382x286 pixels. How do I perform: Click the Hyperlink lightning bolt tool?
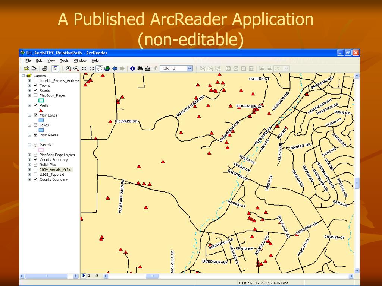coord(155,69)
